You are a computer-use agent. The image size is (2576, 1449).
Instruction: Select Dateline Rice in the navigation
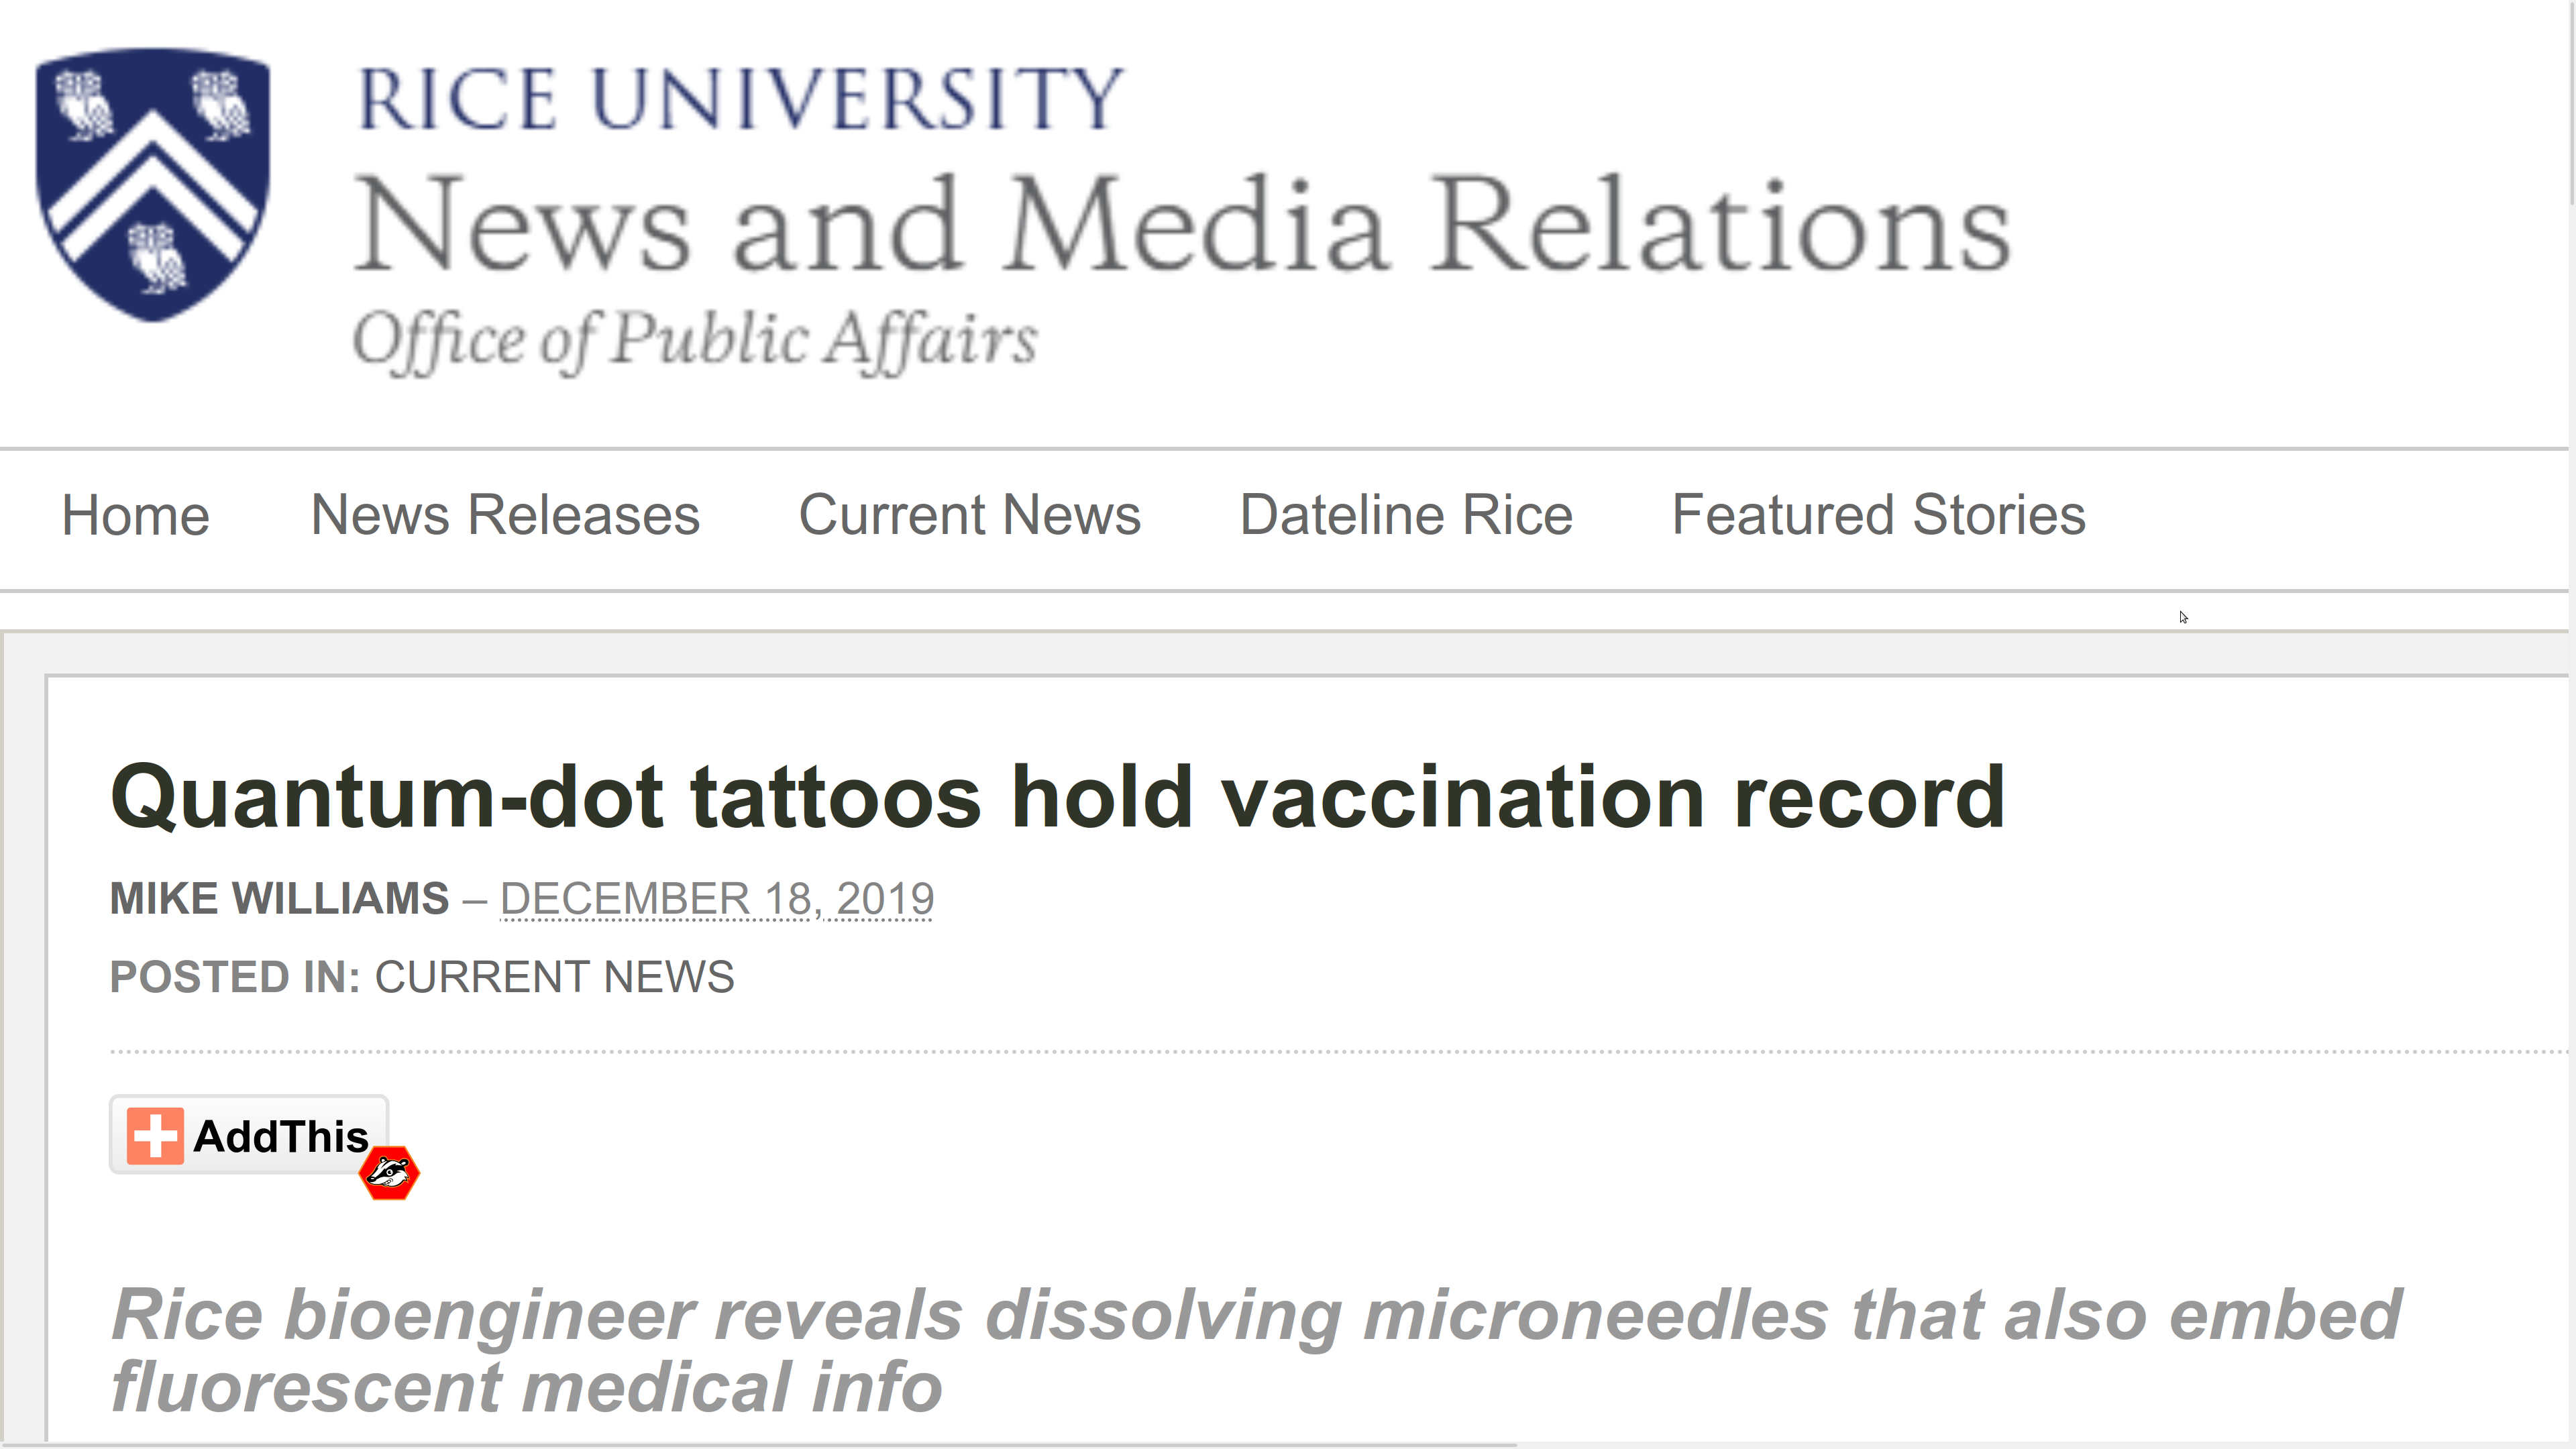1406,516
